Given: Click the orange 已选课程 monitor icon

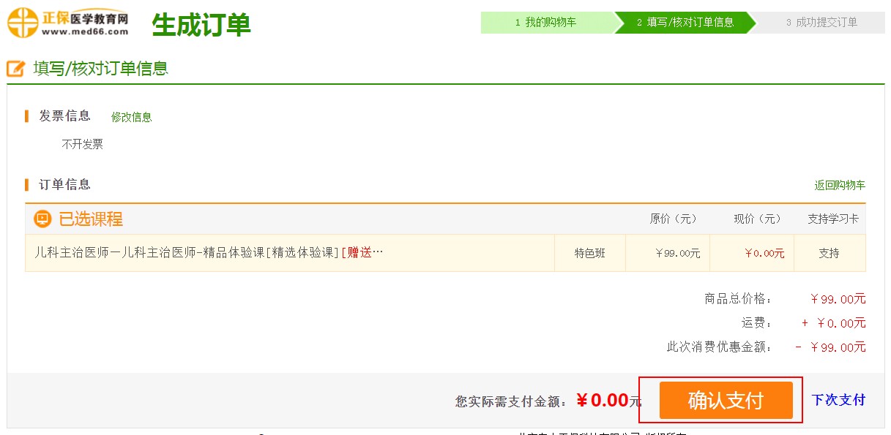Looking at the screenshot, I should point(42,219).
